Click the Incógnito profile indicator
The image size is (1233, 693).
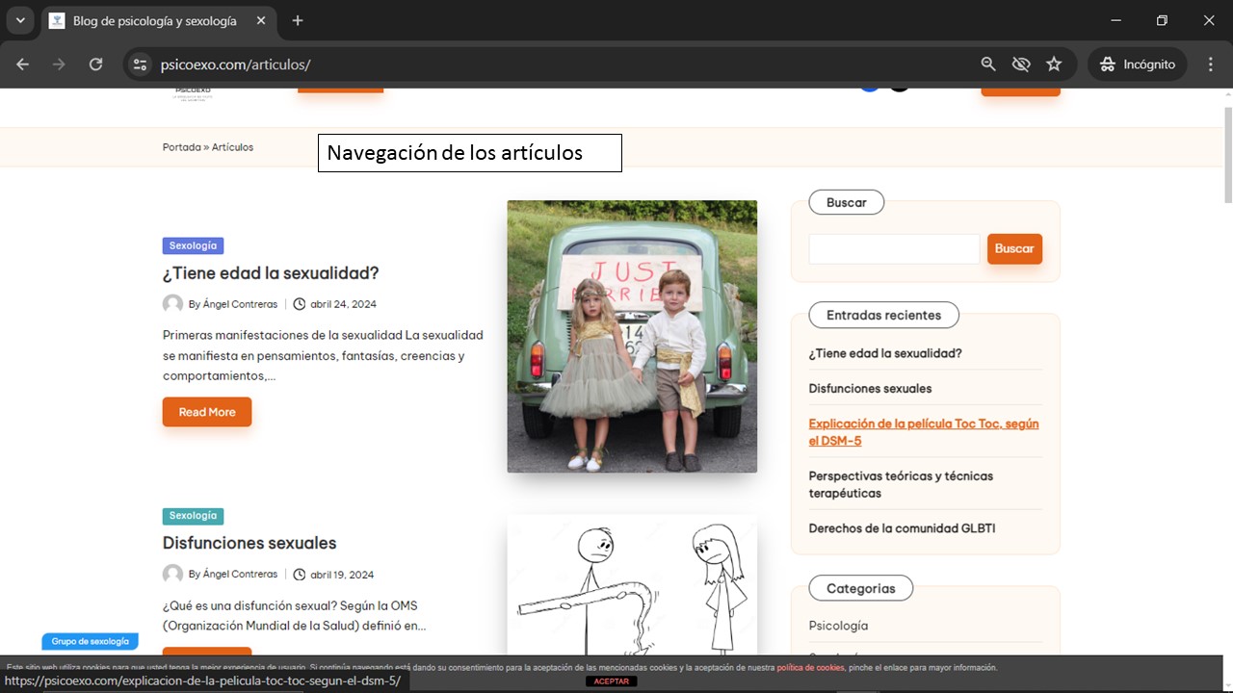(x=1138, y=64)
